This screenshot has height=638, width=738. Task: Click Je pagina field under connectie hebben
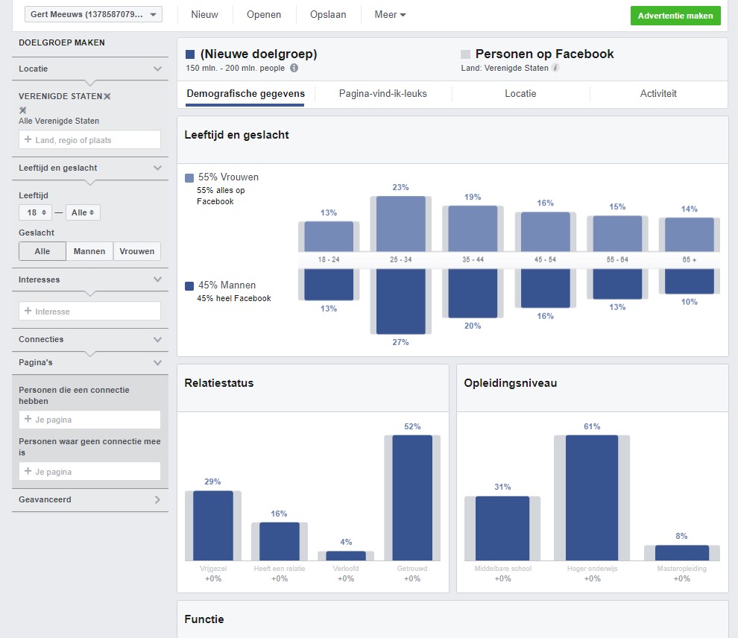point(89,419)
